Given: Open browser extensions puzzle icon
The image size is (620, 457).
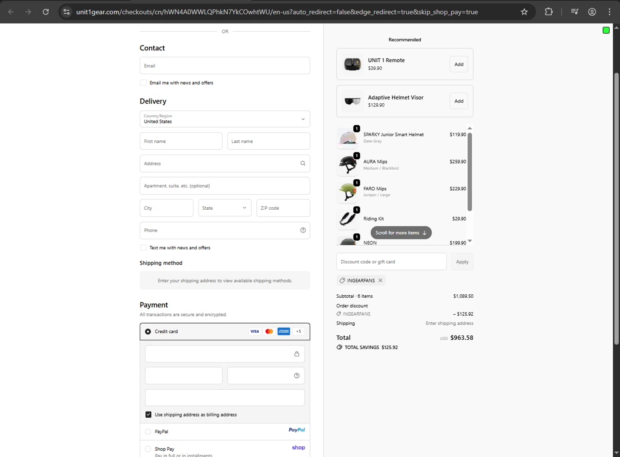Looking at the screenshot, I should click(x=549, y=12).
